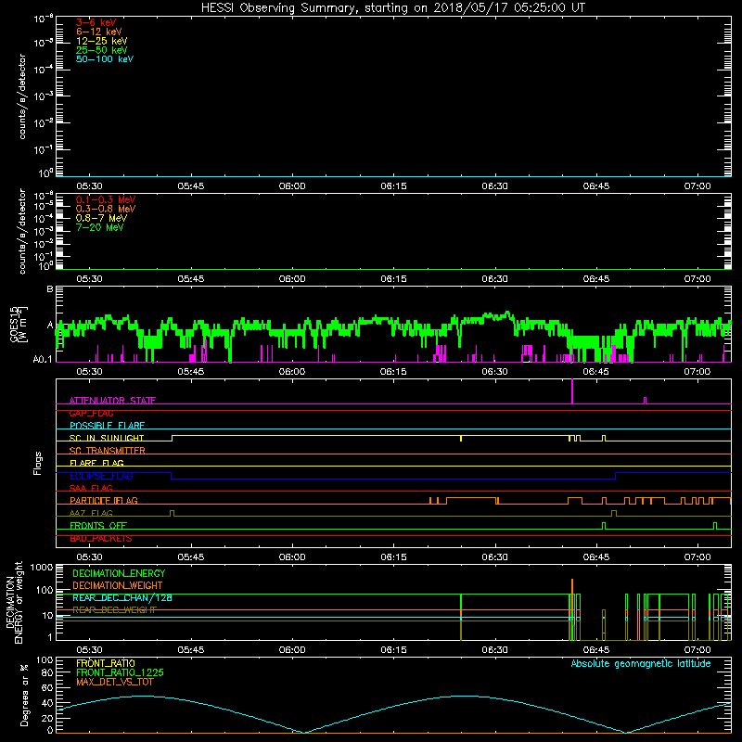742x742 pixels.
Task: Click the 1000 value on the decimation axis
Action: coord(41,568)
